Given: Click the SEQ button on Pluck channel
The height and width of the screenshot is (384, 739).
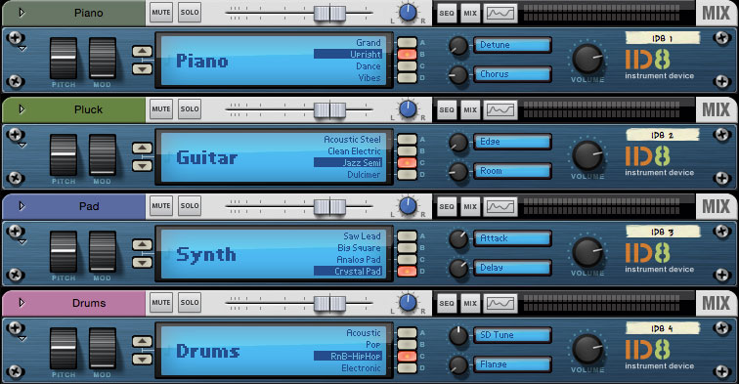Looking at the screenshot, I should 447,109.
